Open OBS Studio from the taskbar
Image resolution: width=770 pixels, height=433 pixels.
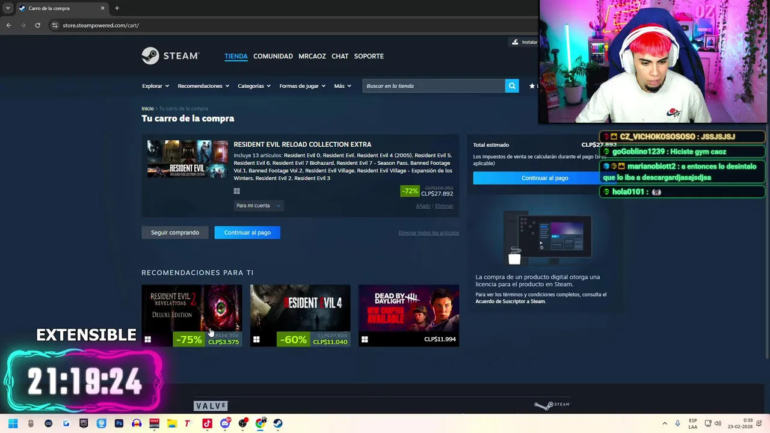tap(242, 423)
